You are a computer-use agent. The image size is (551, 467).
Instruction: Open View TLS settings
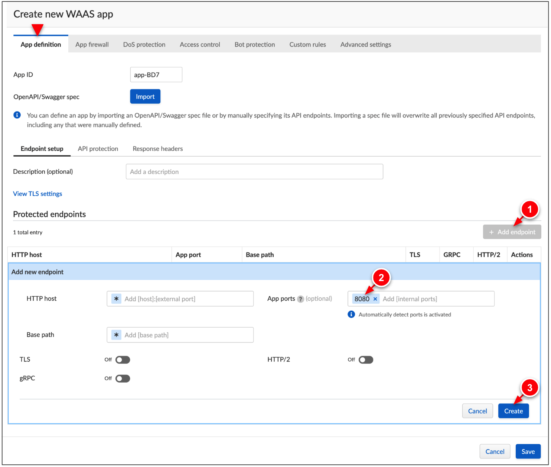tap(37, 193)
